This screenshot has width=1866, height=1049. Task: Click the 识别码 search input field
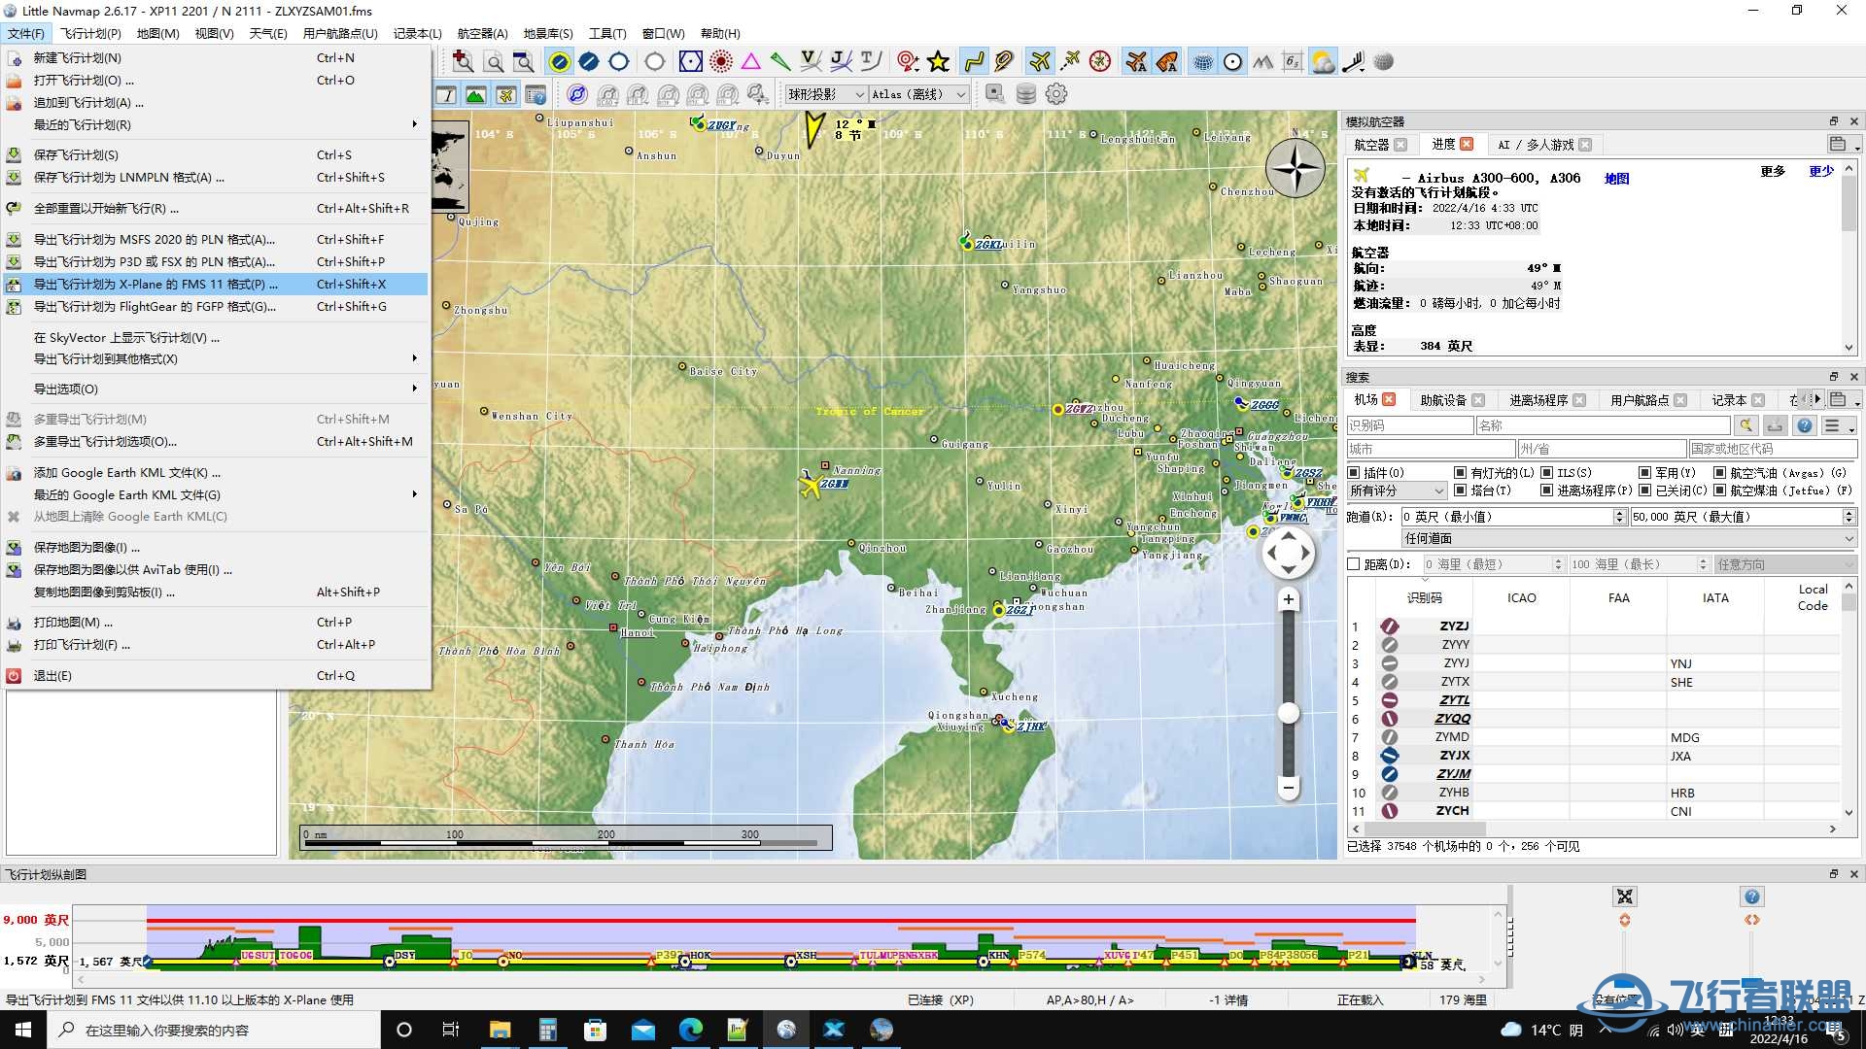click(1409, 425)
